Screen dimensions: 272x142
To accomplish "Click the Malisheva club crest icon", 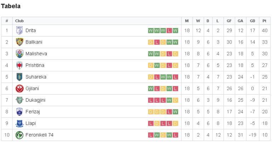I will click(x=19, y=54).
